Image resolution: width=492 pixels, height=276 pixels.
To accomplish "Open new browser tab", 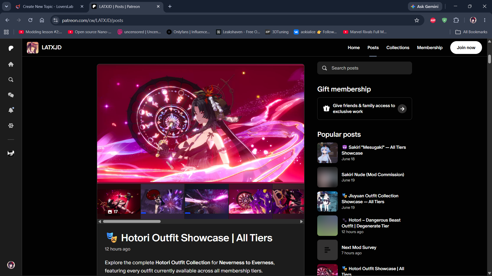I will point(170,6).
